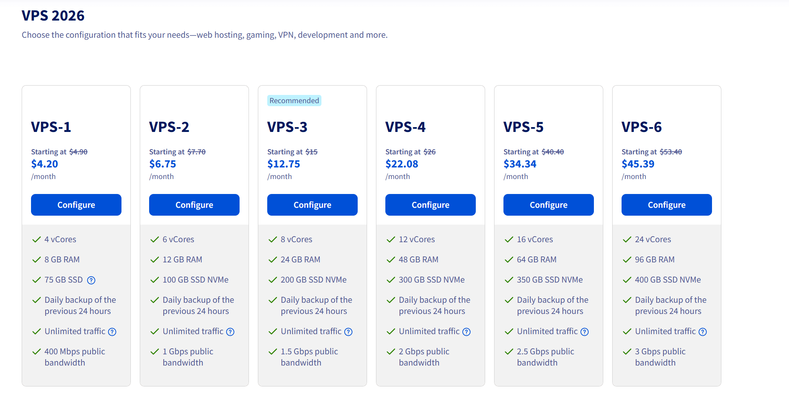Click the VPS-4 plan title
The width and height of the screenshot is (789, 416).
pos(405,127)
